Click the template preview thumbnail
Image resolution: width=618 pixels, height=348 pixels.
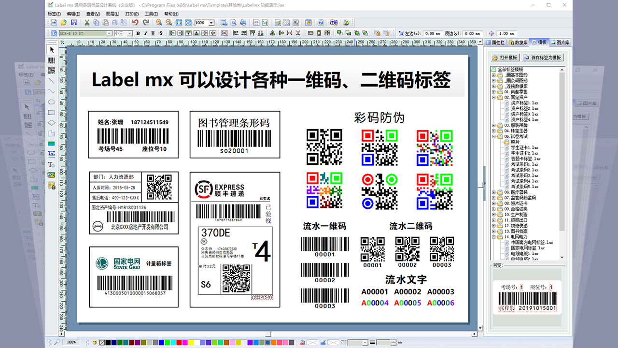pyautogui.click(x=527, y=297)
